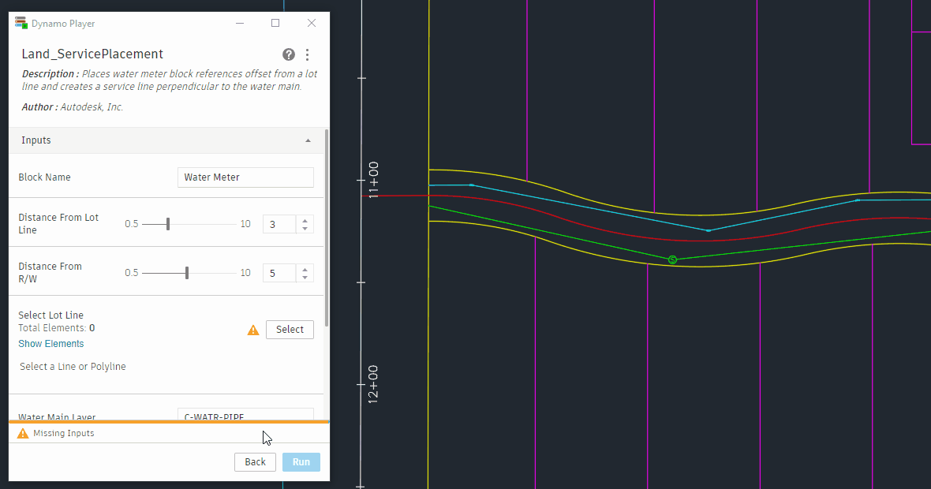Click the Missing Inputs warning icon
Image resolution: width=931 pixels, height=489 pixels.
coord(23,433)
